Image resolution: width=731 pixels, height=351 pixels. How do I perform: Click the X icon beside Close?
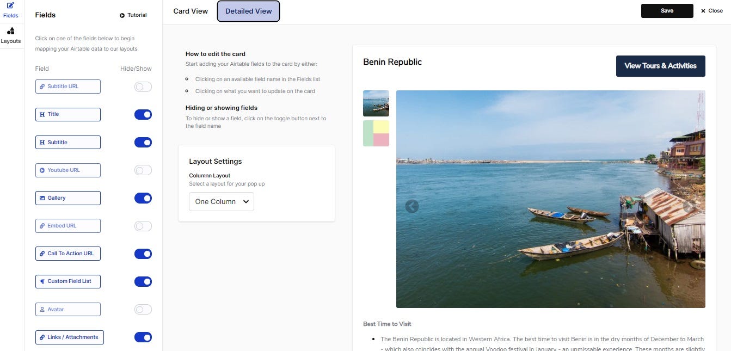[x=703, y=11]
